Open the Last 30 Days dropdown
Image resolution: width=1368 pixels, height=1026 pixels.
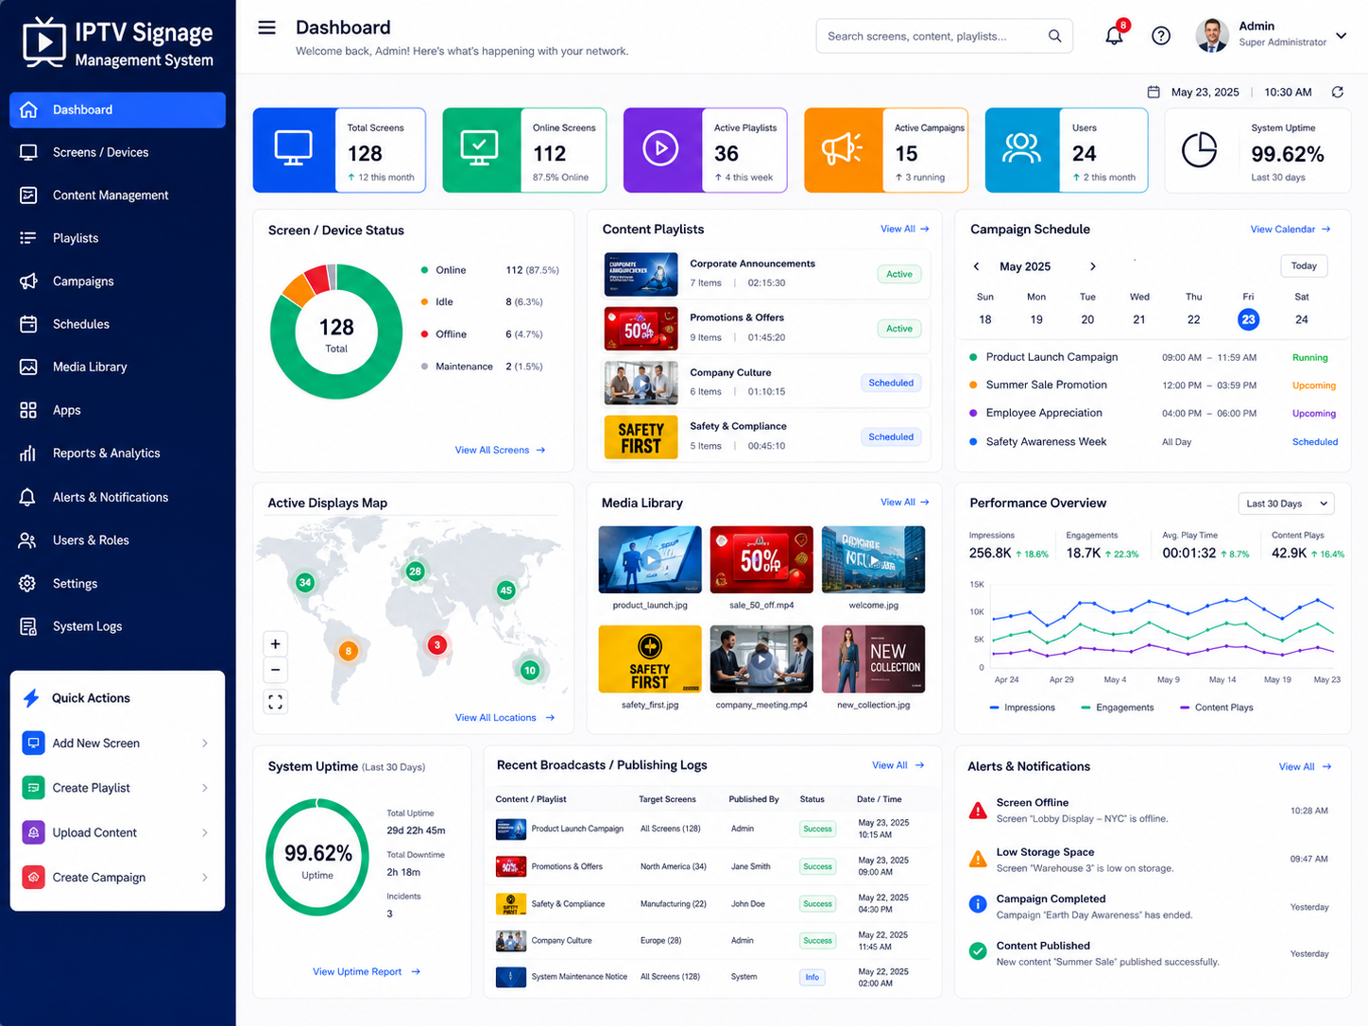click(1286, 504)
